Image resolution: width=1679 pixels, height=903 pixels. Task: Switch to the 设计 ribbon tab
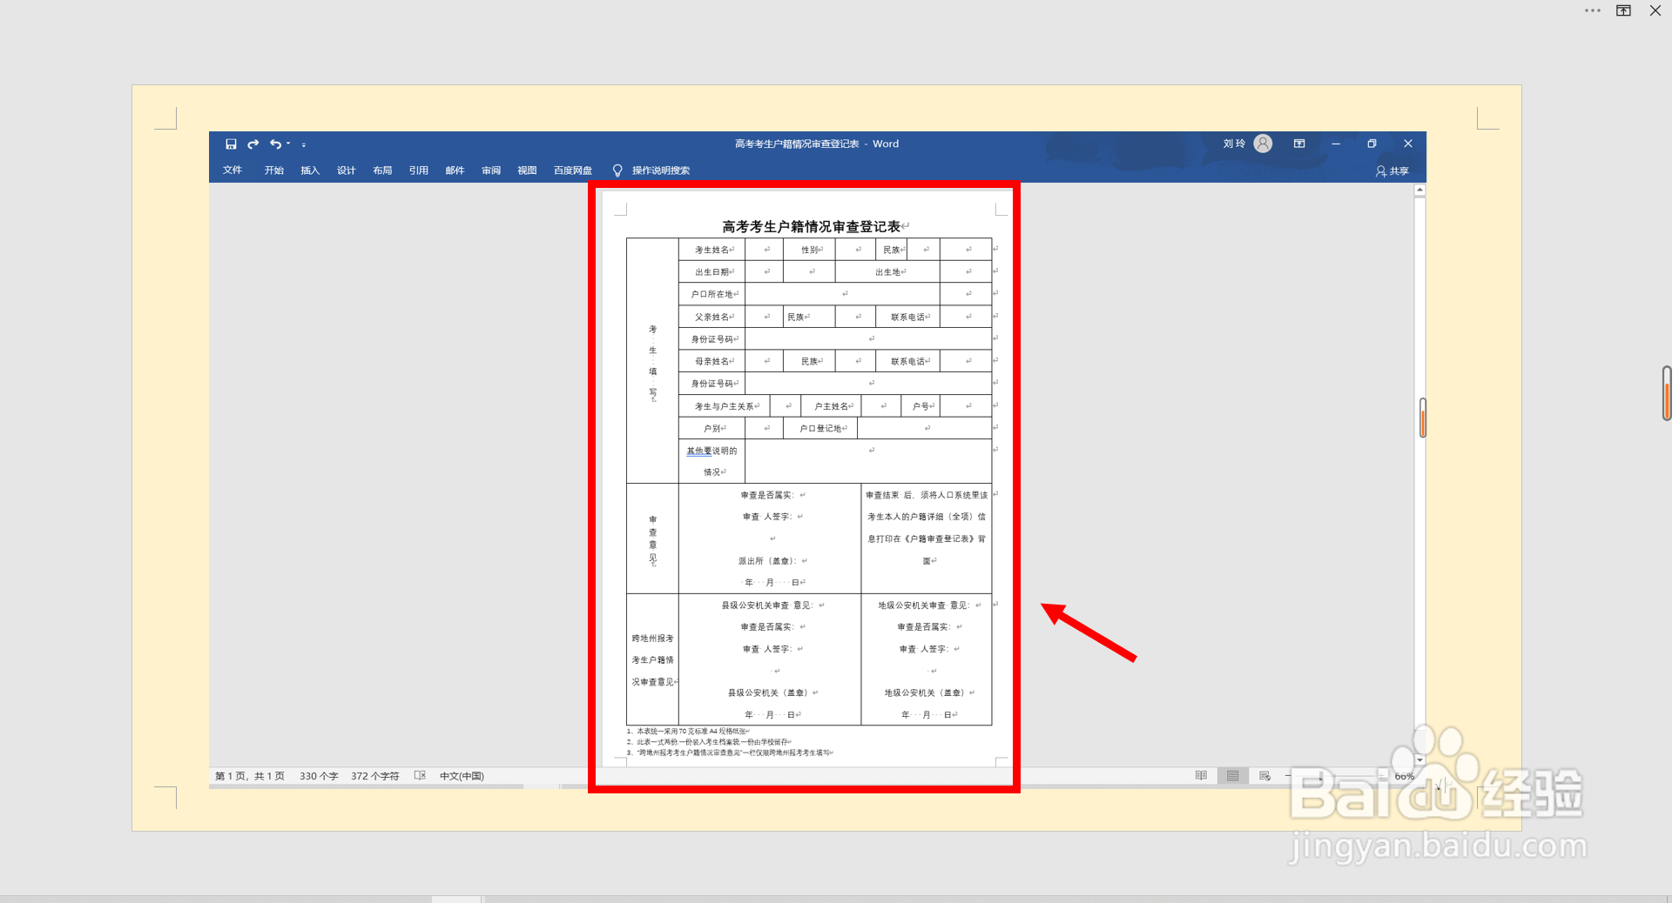[347, 171]
